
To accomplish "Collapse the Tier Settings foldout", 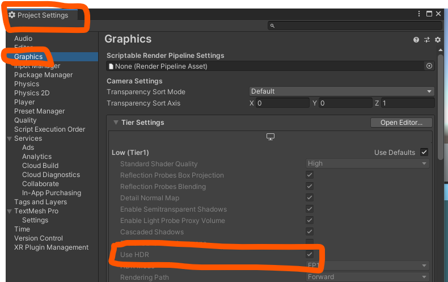I will coord(116,123).
